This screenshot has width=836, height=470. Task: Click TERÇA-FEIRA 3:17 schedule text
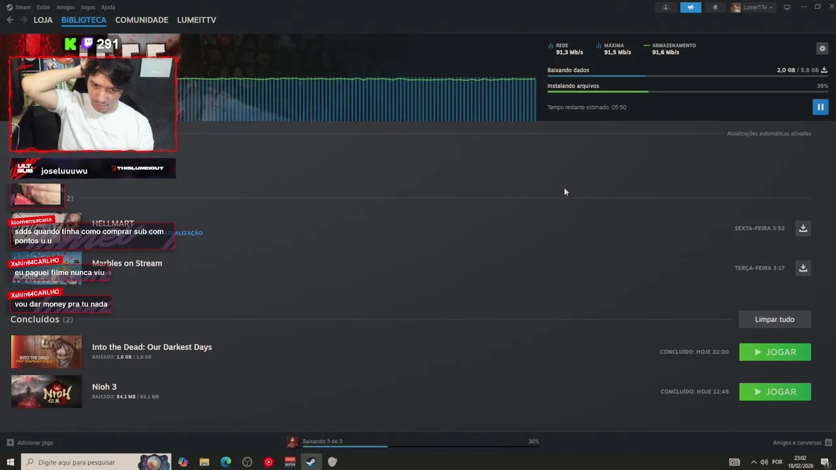tap(760, 268)
